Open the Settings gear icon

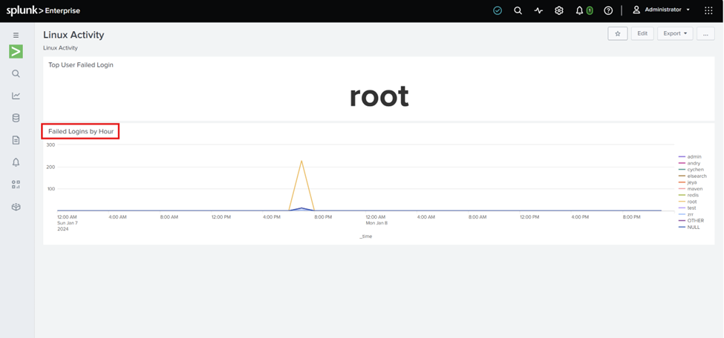pyautogui.click(x=558, y=10)
